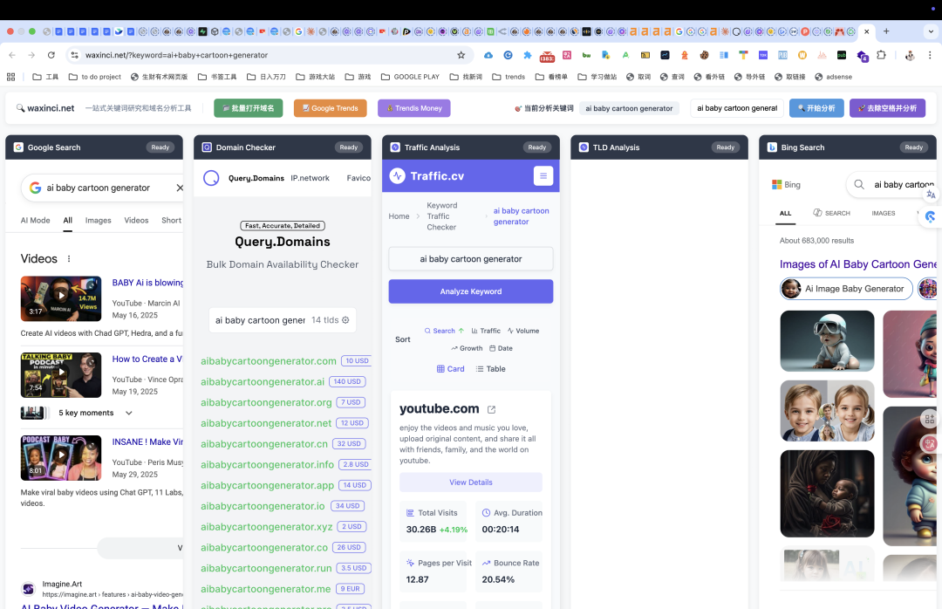Switch to Table view
This screenshot has height=609, width=942.
pyautogui.click(x=490, y=369)
